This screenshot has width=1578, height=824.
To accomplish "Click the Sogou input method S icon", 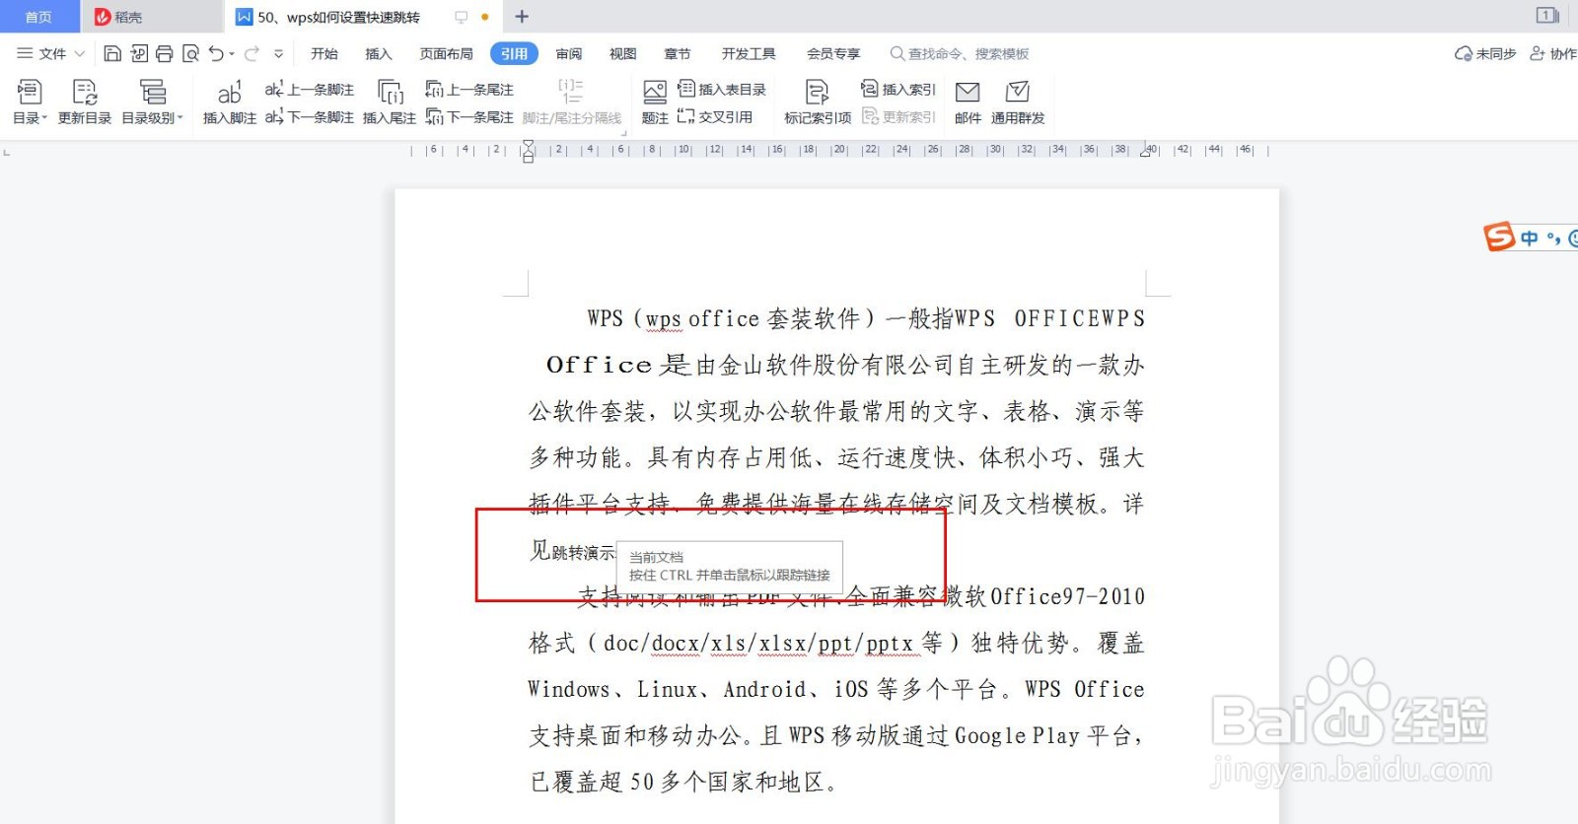I will [1499, 237].
